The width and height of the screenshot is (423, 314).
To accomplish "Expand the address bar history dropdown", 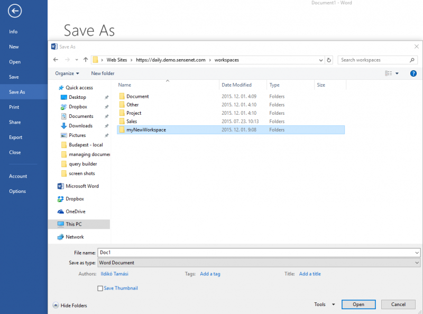I will (x=321, y=60).
